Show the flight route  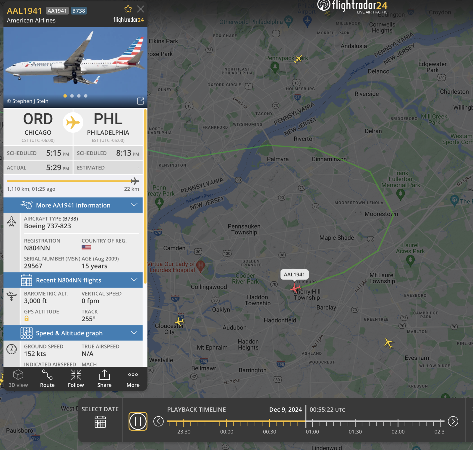[x=47, y=379]
